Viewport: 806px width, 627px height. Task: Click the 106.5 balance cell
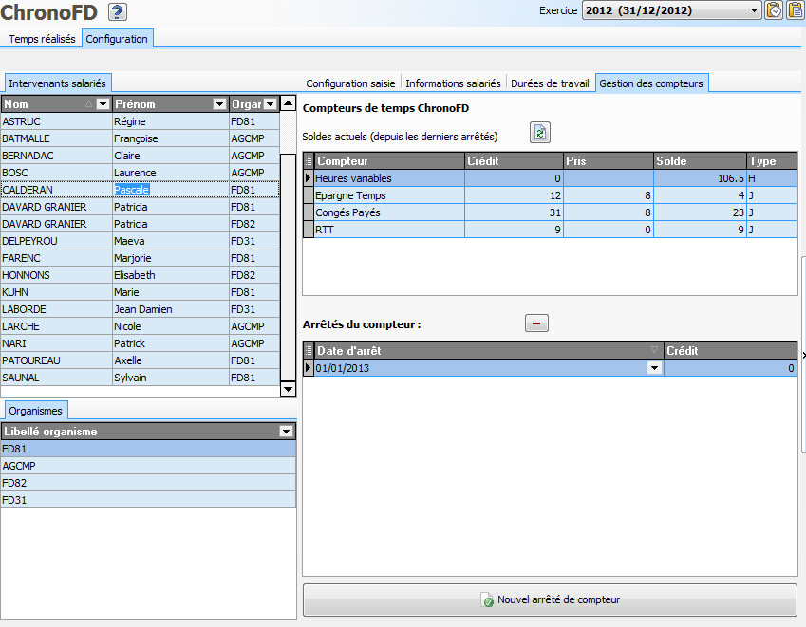(x=700, y=178)
